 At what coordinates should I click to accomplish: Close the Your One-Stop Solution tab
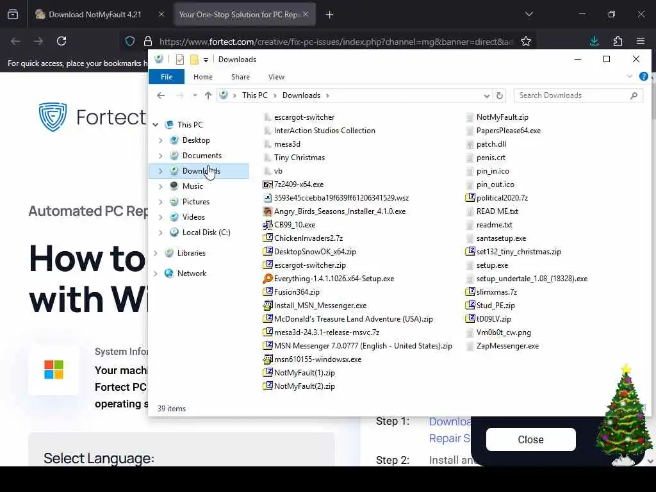[x=306, y=14]
